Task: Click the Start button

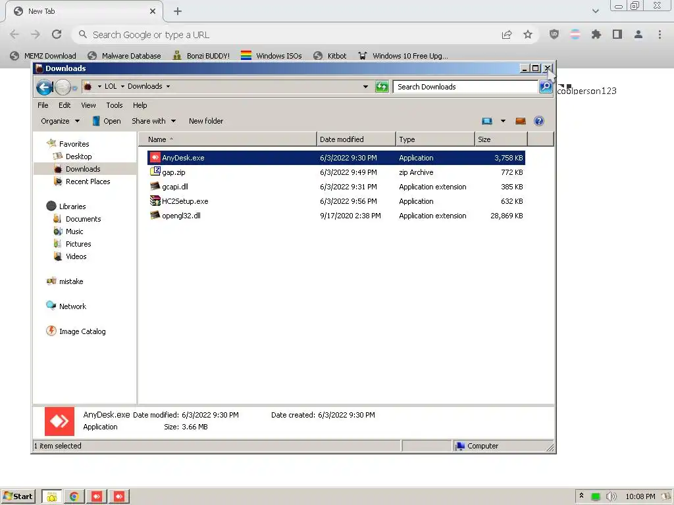Action: coord(18,496)
